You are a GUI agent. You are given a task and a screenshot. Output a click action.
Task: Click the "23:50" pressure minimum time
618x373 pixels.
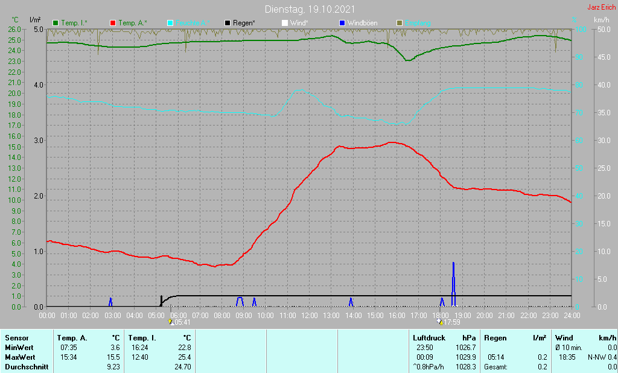click(425, 348)
